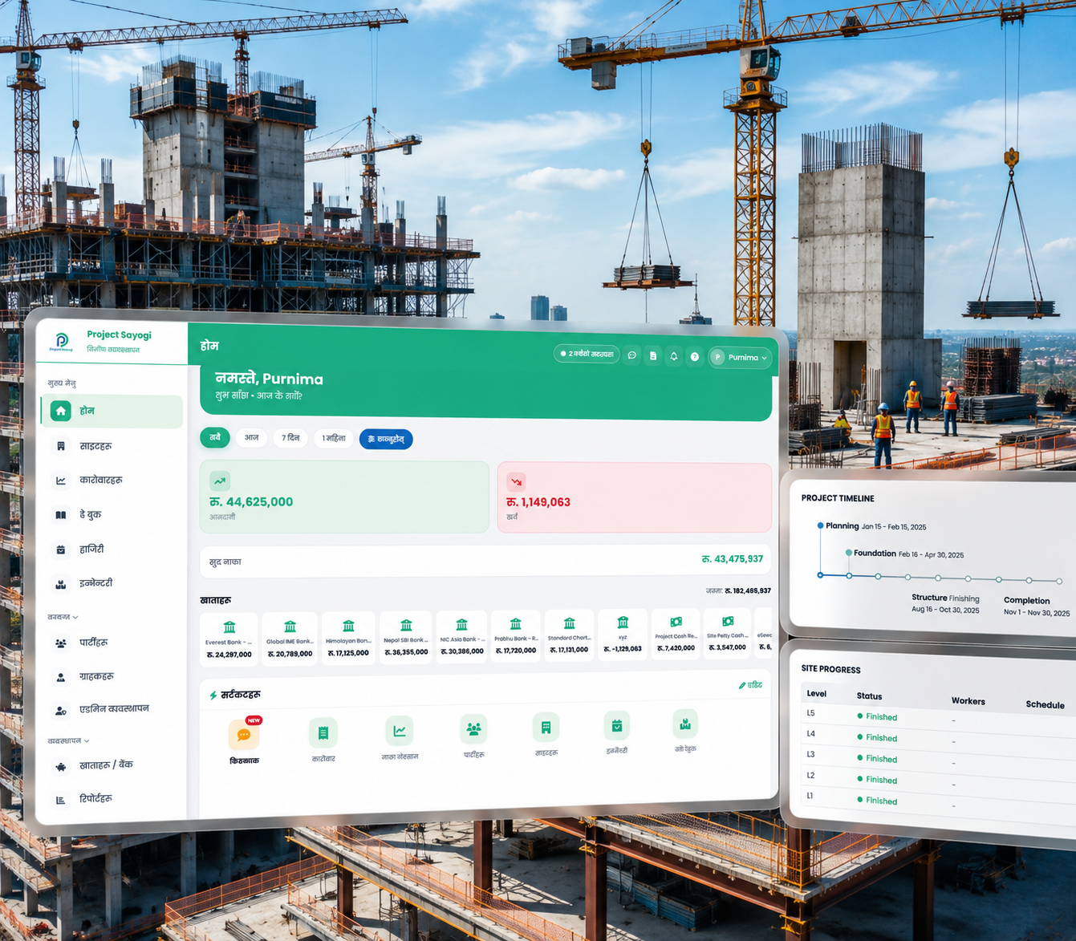
Task: Open the Purnima user dropdown
Action: tap(740, 358)
